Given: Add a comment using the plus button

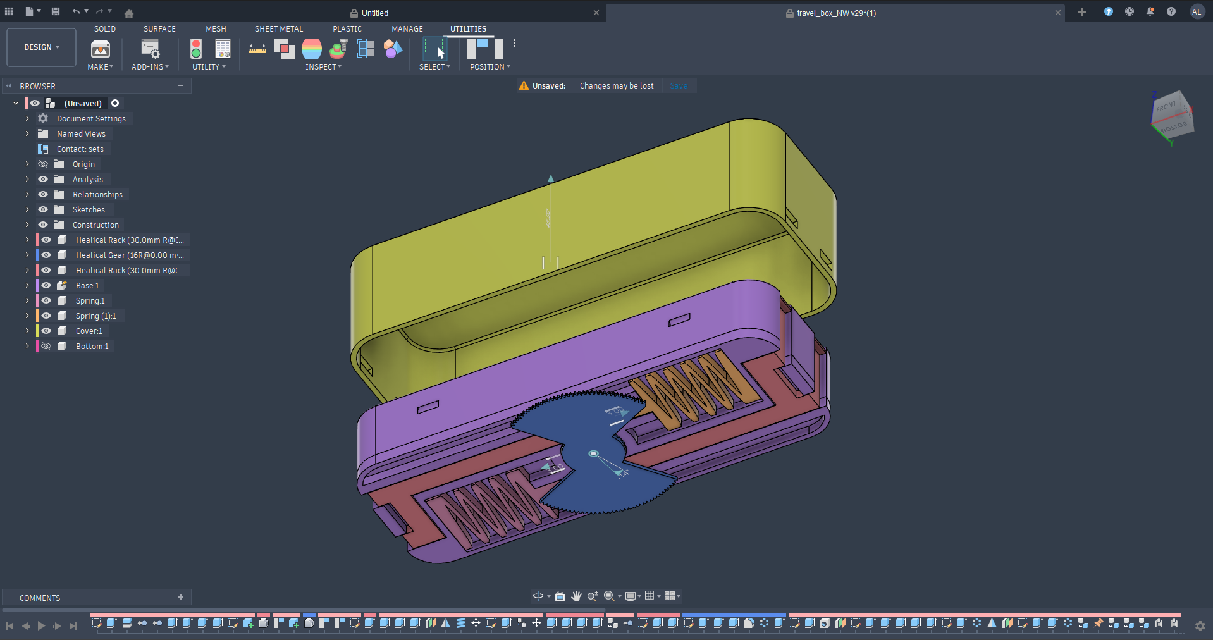Looking at the screenshot, I should tap(181, 597).
